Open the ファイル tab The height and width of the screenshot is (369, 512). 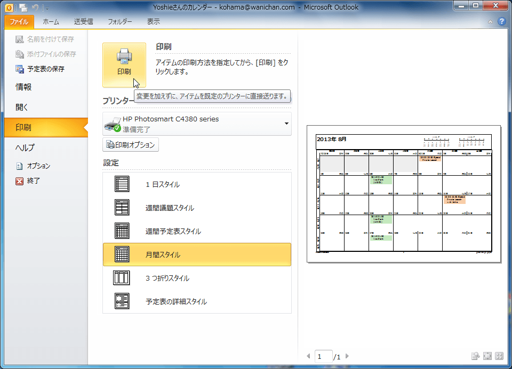(19, 22)
